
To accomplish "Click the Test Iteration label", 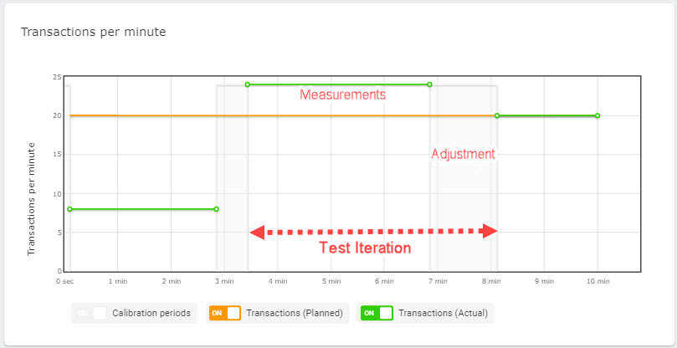I will click(366, 248).
